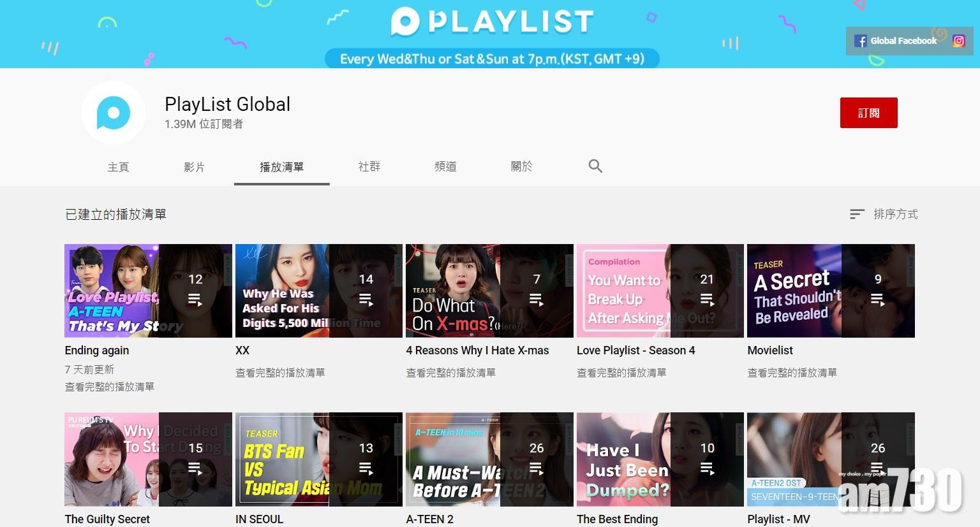Viewport: 980px width, 527px height.
Task: Click playlist icon on Ending again thumbnail
Action: coord(195,300)
